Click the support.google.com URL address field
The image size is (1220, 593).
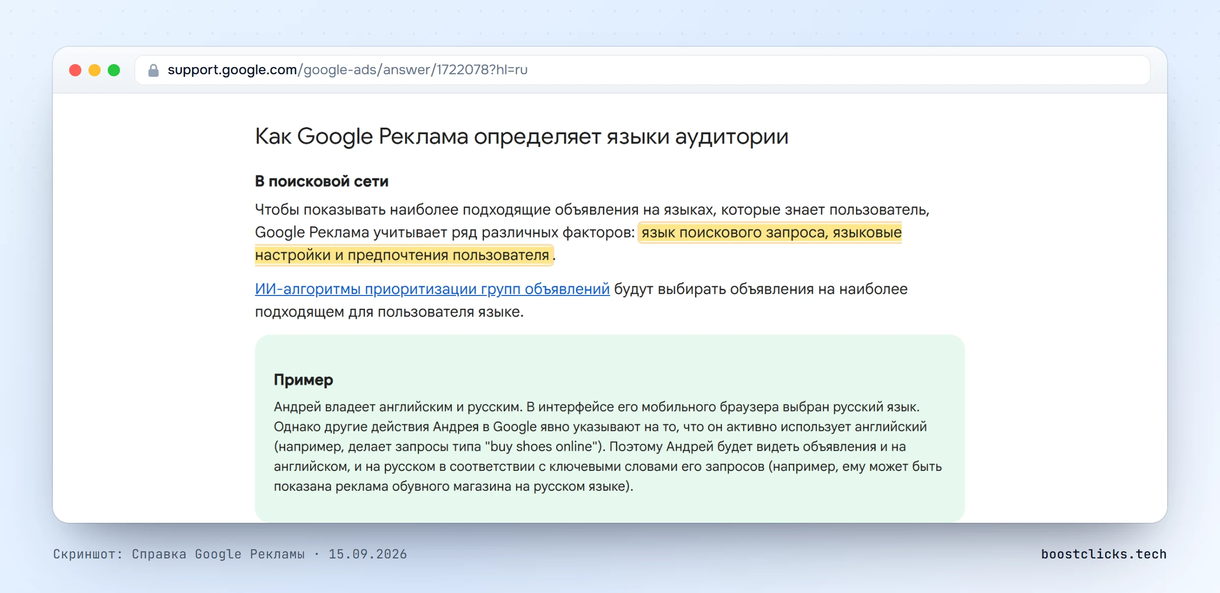click(x=642, y=70)
